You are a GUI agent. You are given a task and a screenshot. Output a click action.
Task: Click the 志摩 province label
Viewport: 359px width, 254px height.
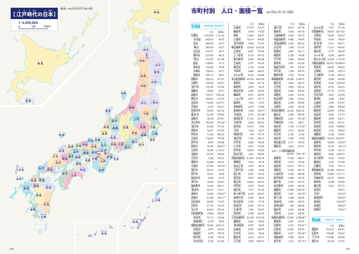(116, 158)
